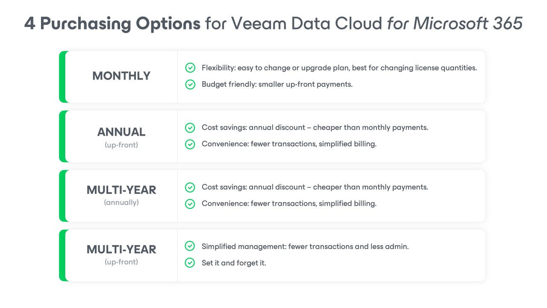Select the ANNUAL option heading
Screen dimensions: 547x308
(x=121, y=132)
